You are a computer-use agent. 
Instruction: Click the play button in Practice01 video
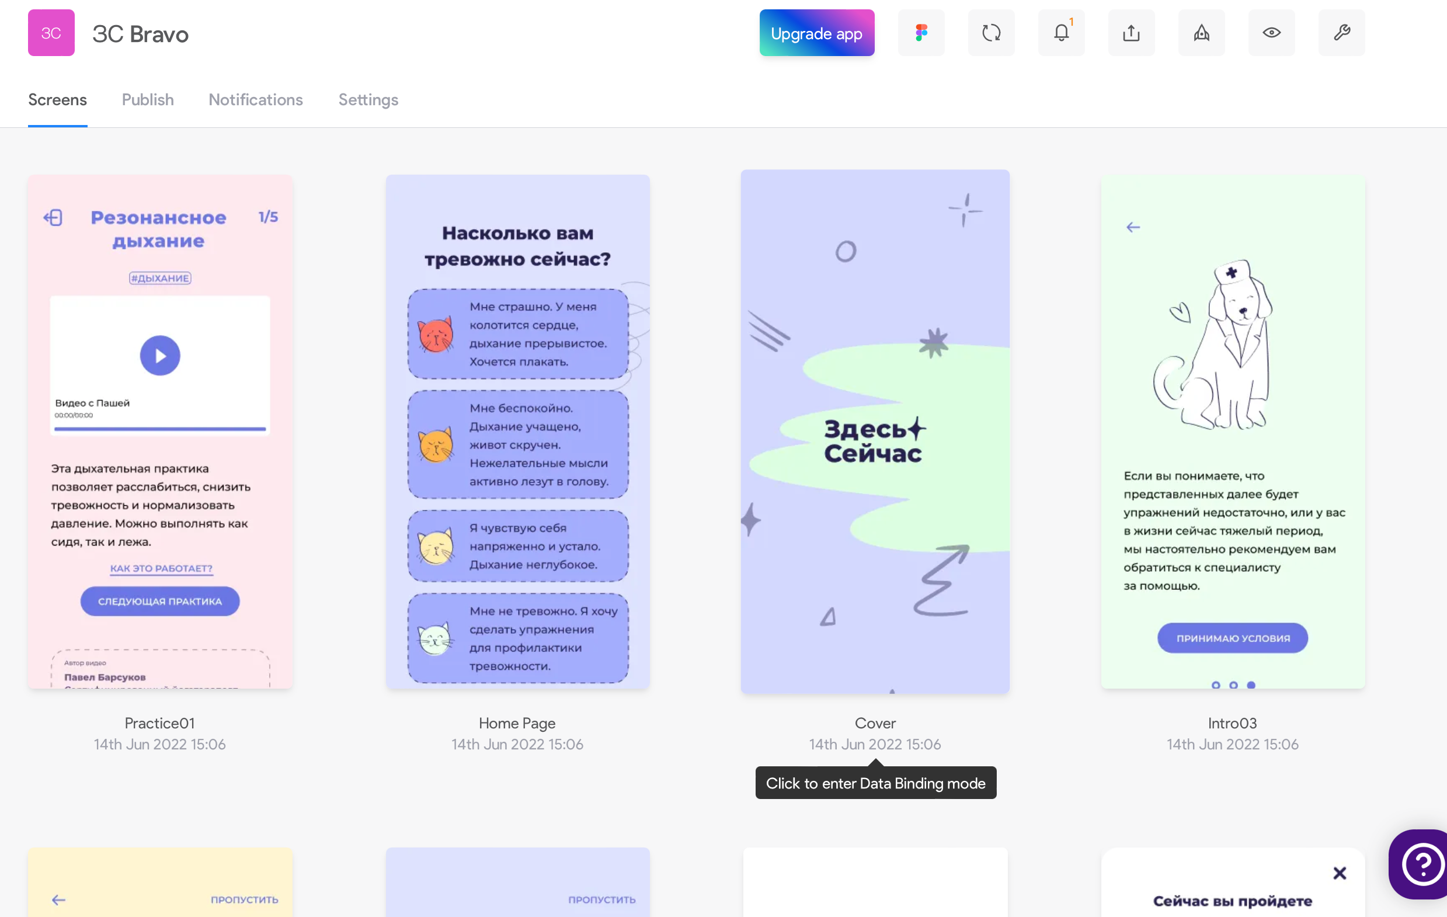160,356
